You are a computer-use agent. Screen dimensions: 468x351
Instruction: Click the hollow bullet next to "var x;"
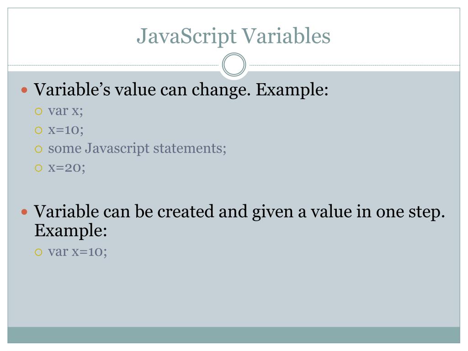[38, 111]
